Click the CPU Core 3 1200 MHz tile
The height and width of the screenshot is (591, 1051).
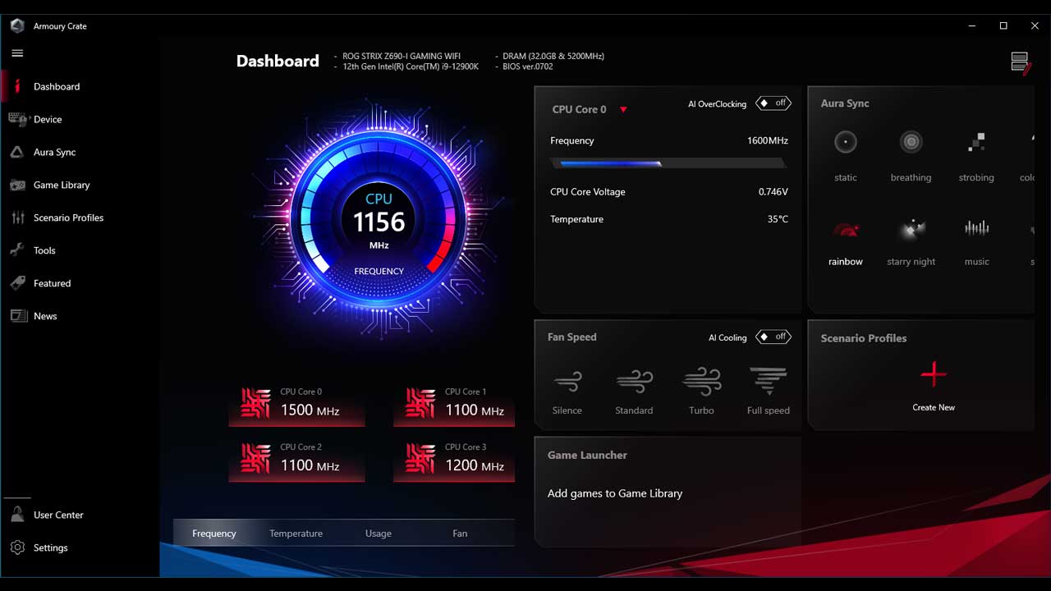[454, 460]
